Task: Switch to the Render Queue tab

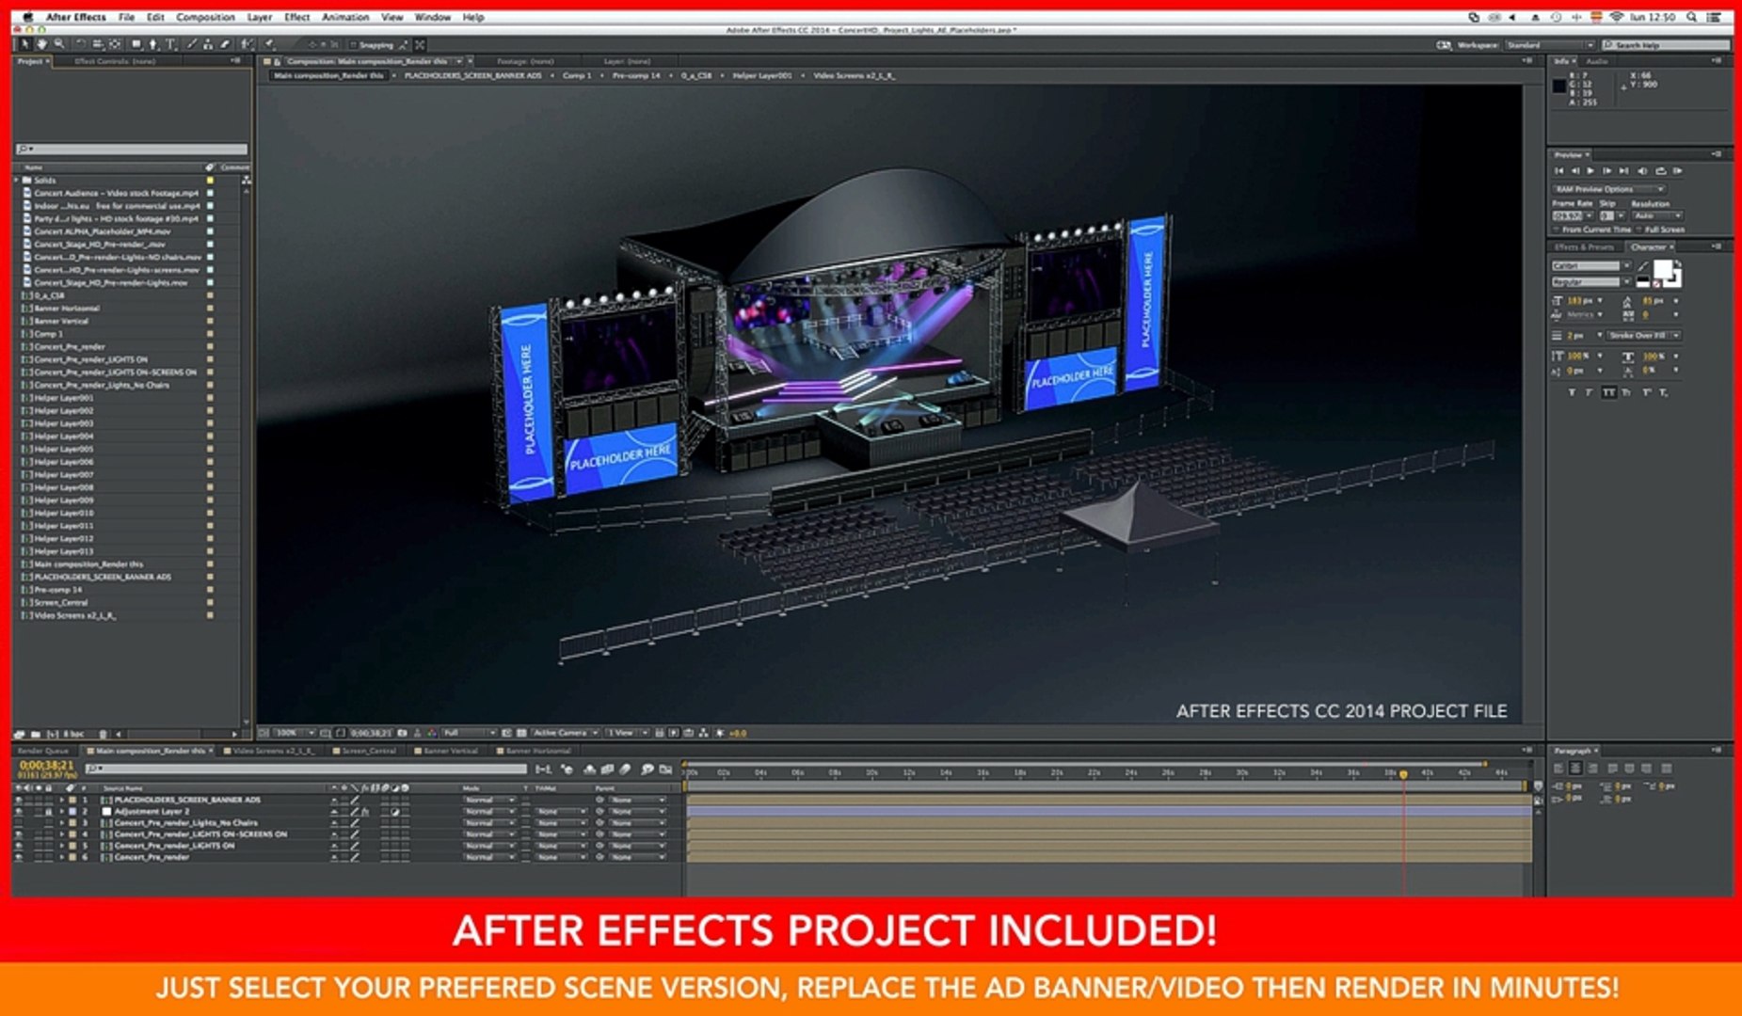Action: (x=43, y=751)
